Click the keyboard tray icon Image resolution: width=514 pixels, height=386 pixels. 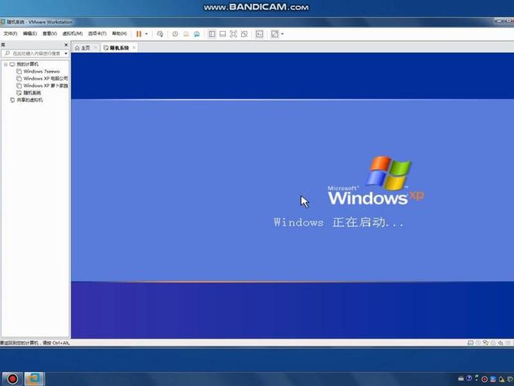pyautogui.click(x=461, y=379)
